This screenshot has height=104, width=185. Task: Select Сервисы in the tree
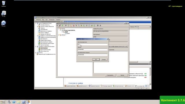pyautogui.click(x=42, y=28)
